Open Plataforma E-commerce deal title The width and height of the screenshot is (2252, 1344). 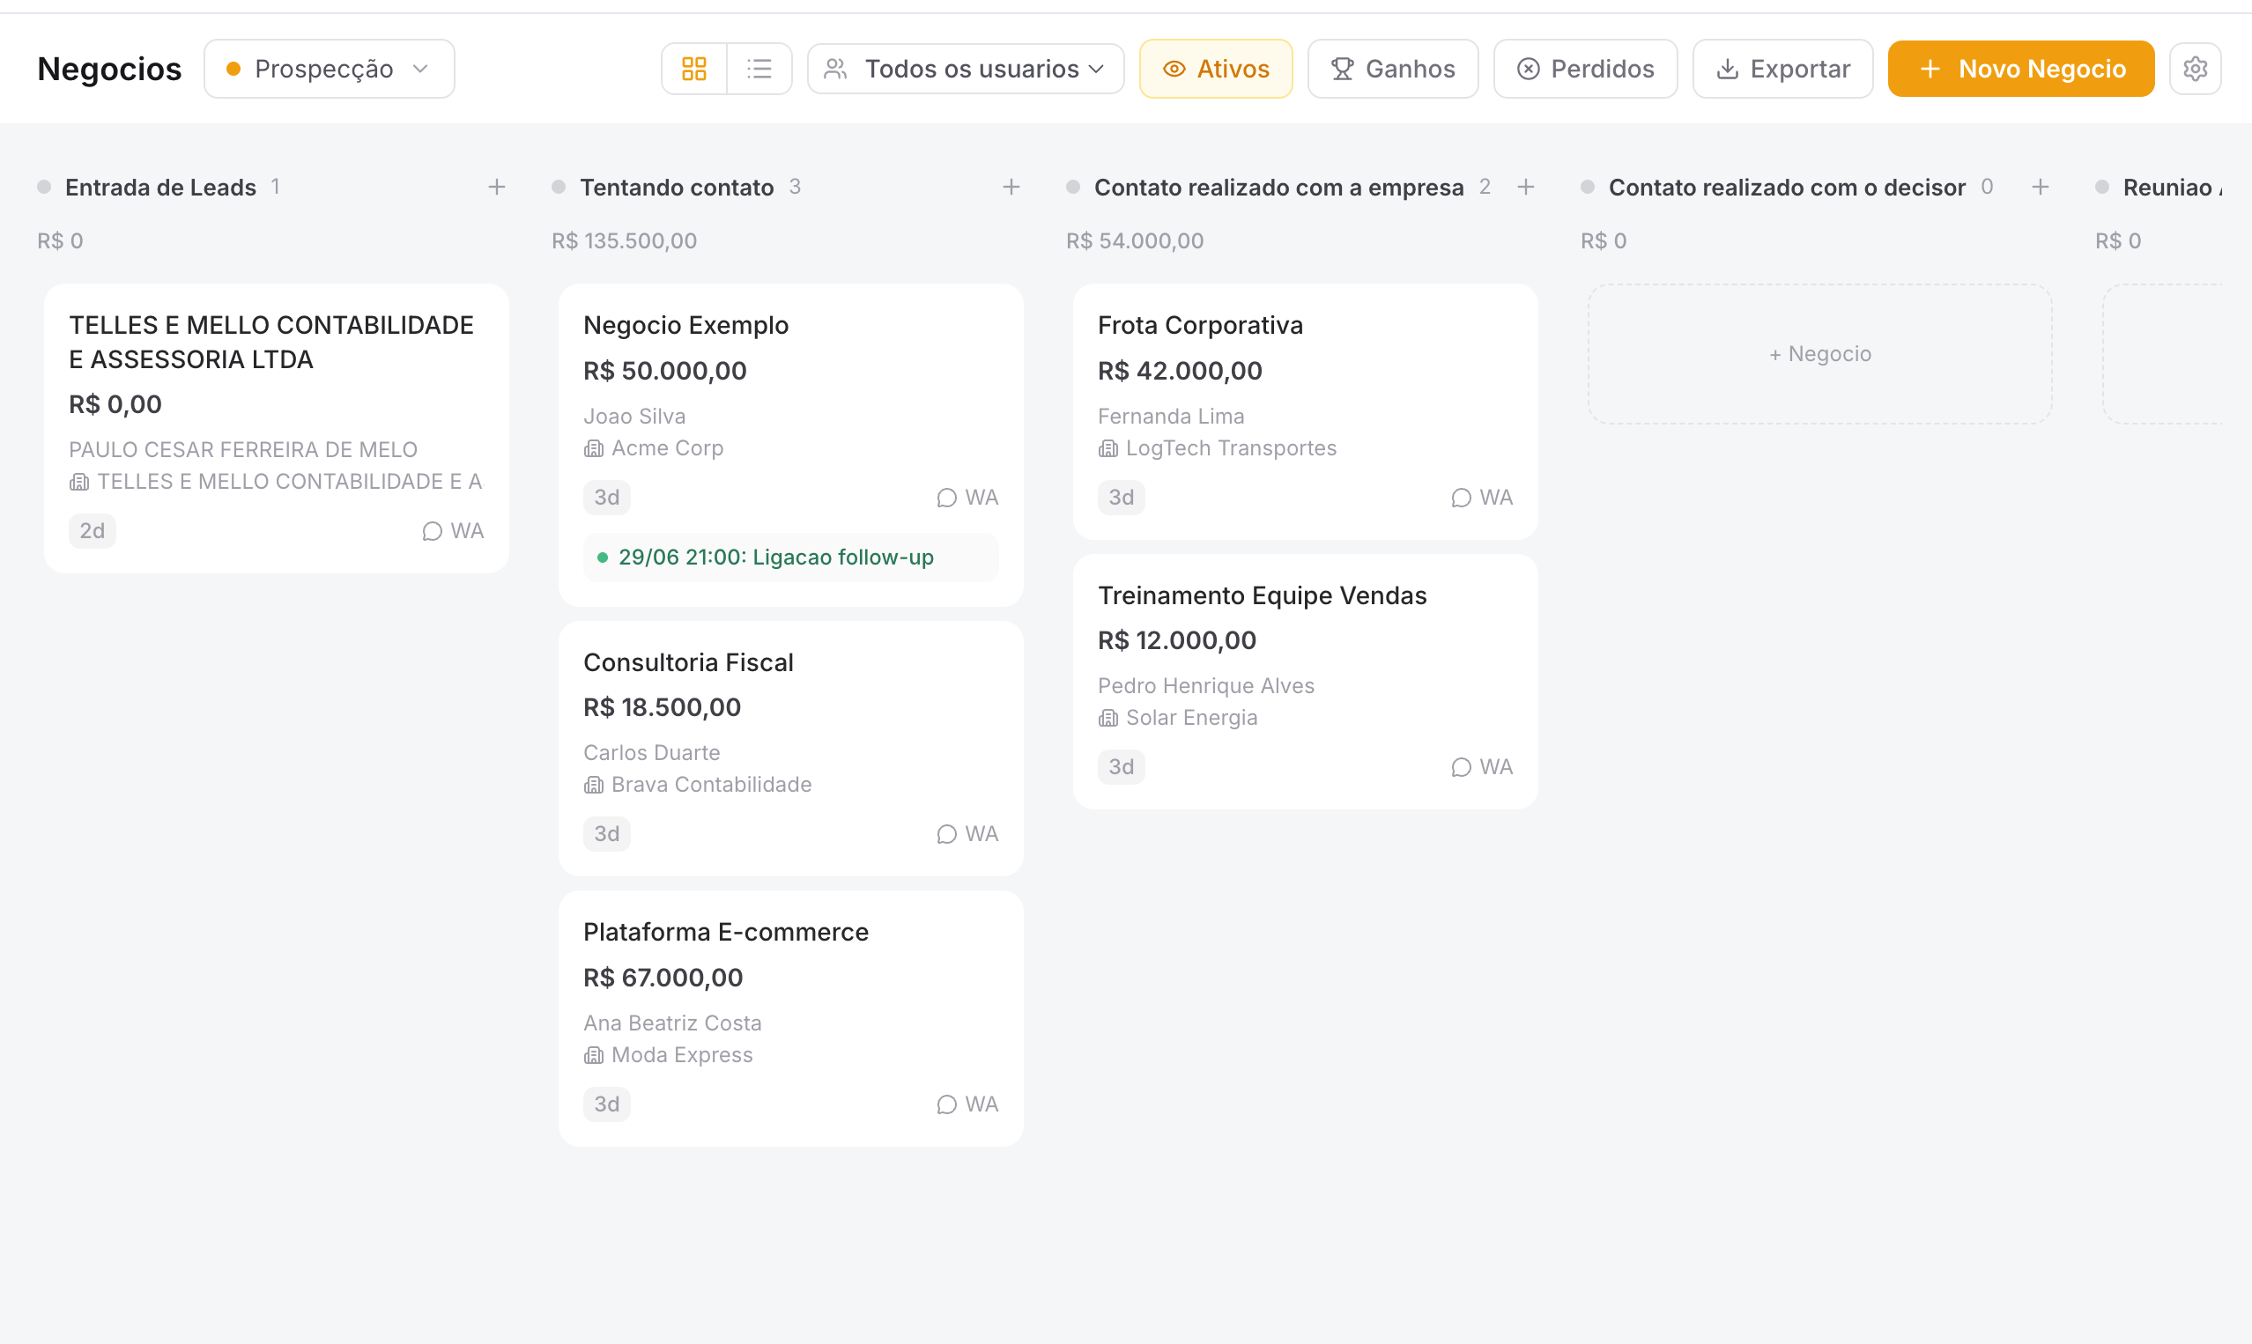coord(727,933)
